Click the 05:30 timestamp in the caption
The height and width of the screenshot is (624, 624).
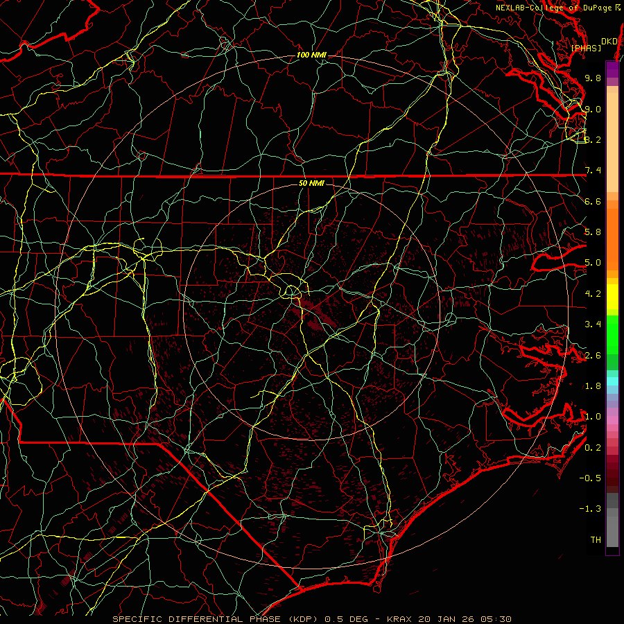tap(496, 619)
